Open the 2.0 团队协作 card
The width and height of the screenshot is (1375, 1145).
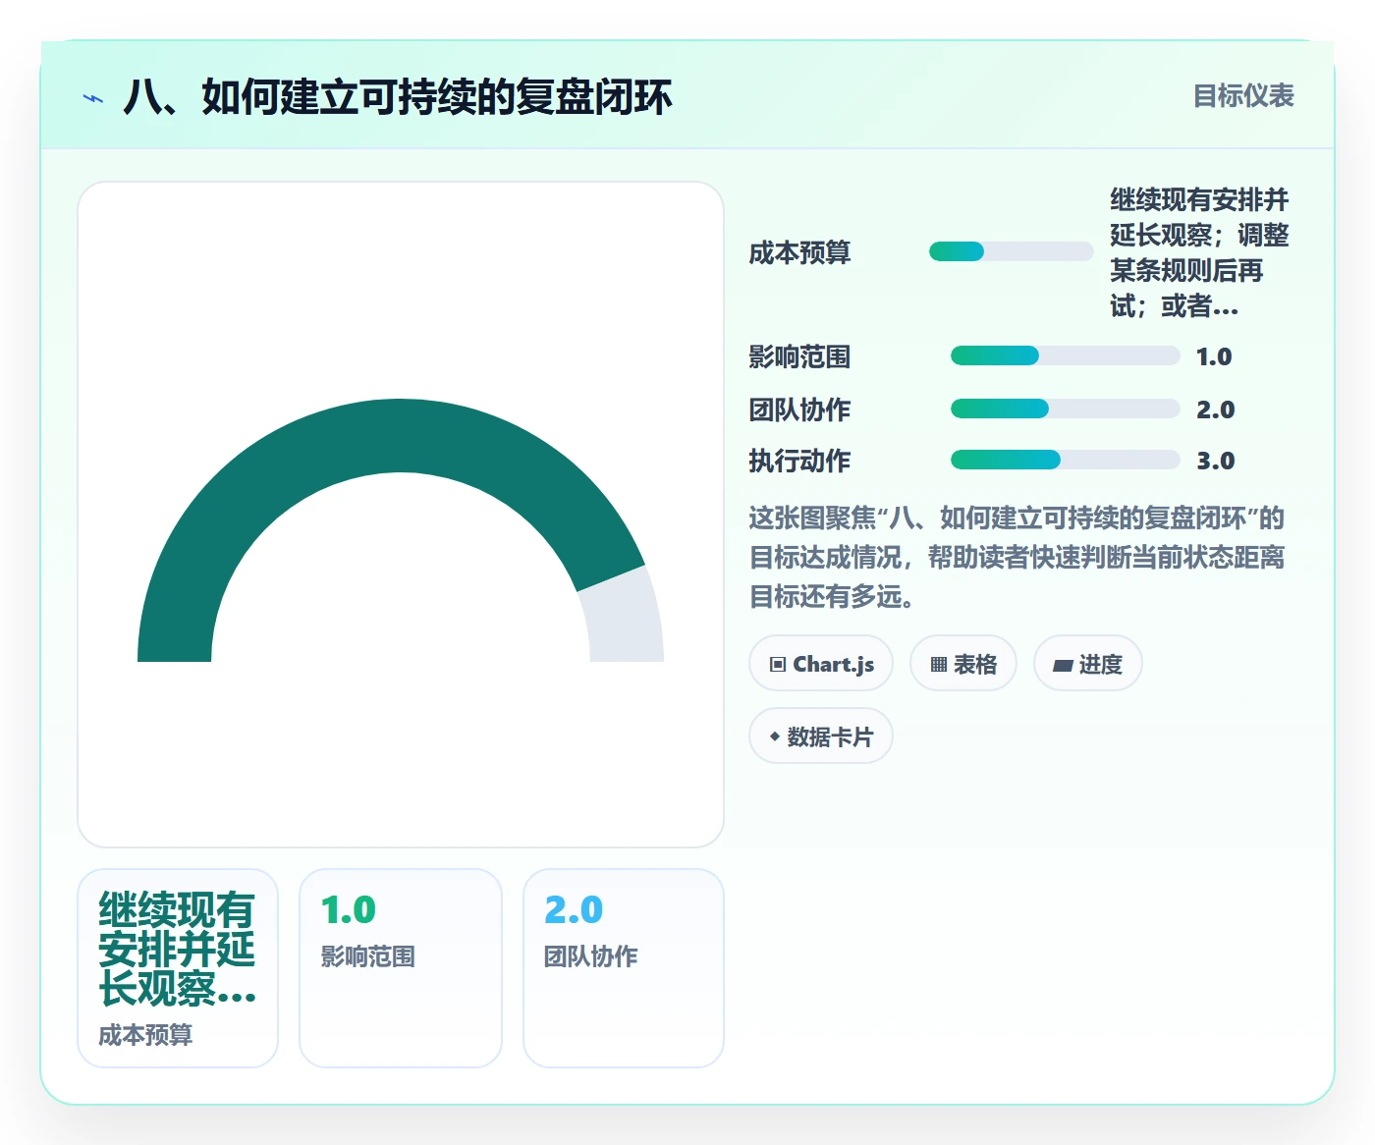point(624,968)
